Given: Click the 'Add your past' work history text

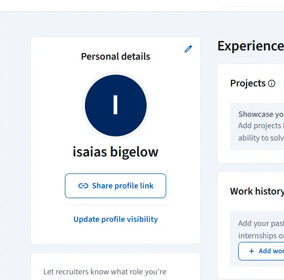Looking at the screenshot, I should [261, 223].
